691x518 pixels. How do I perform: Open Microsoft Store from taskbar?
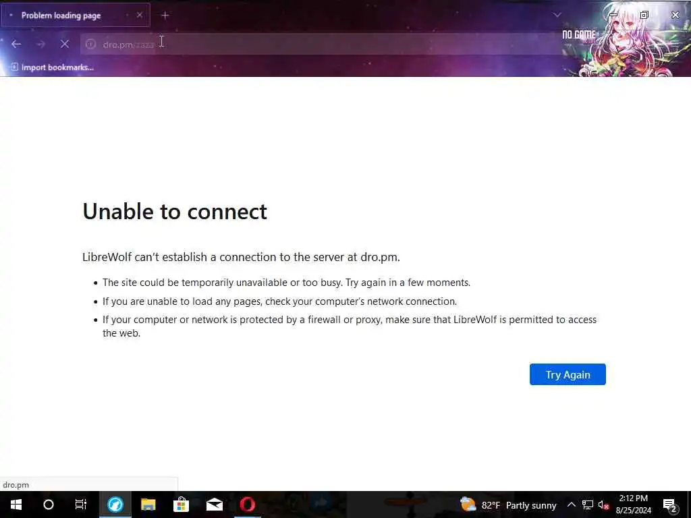(181, 505)
